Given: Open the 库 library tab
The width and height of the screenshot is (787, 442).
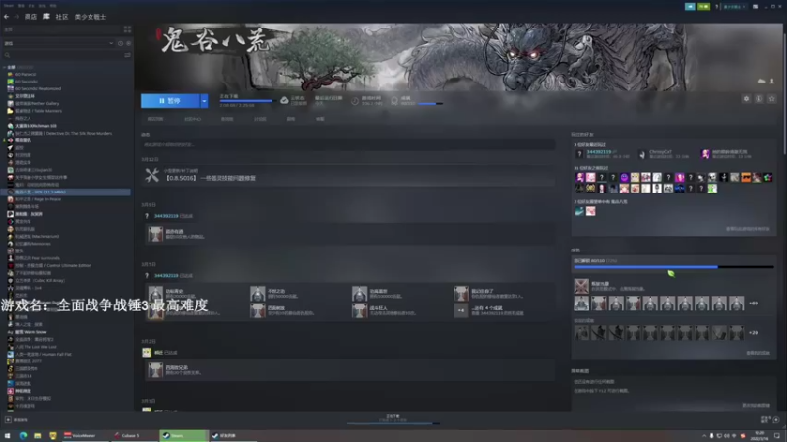Looking at the screenshot, I should [46, 17].
